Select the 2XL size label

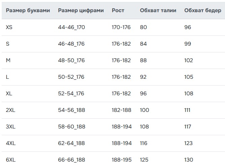pyautogui.click(x=10, y=110)
